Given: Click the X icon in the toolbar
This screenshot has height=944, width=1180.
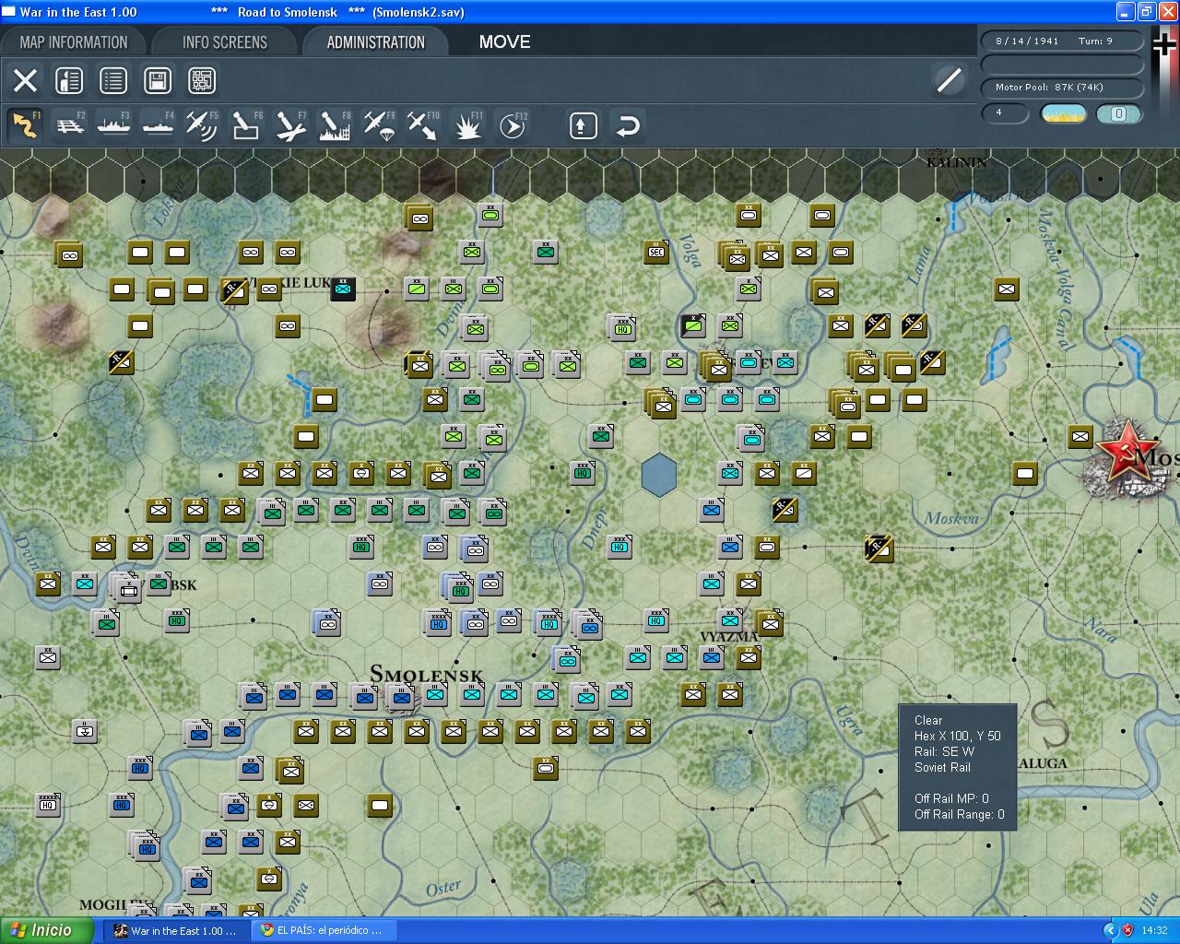Looking at the screenshot, I should coord(25,80).
